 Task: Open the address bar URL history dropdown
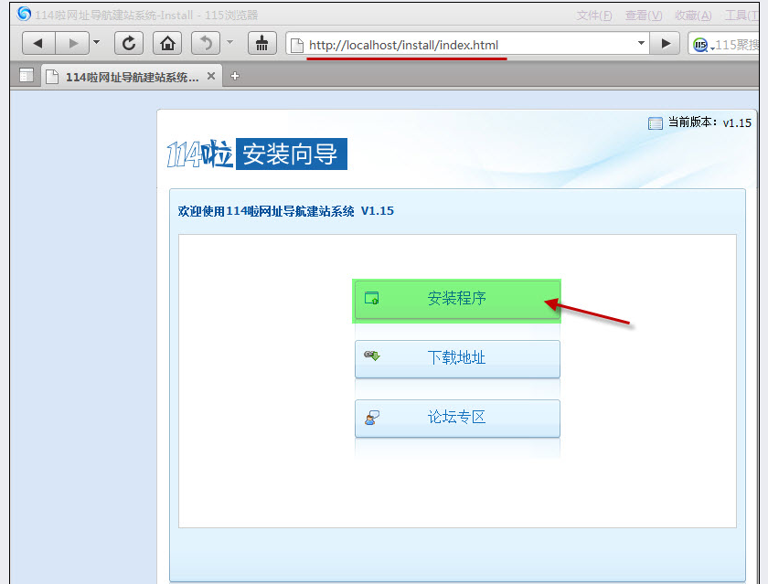(641, 44)
